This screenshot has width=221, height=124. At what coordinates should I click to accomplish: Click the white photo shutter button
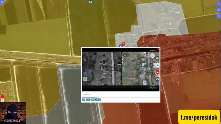pos(157,65)
